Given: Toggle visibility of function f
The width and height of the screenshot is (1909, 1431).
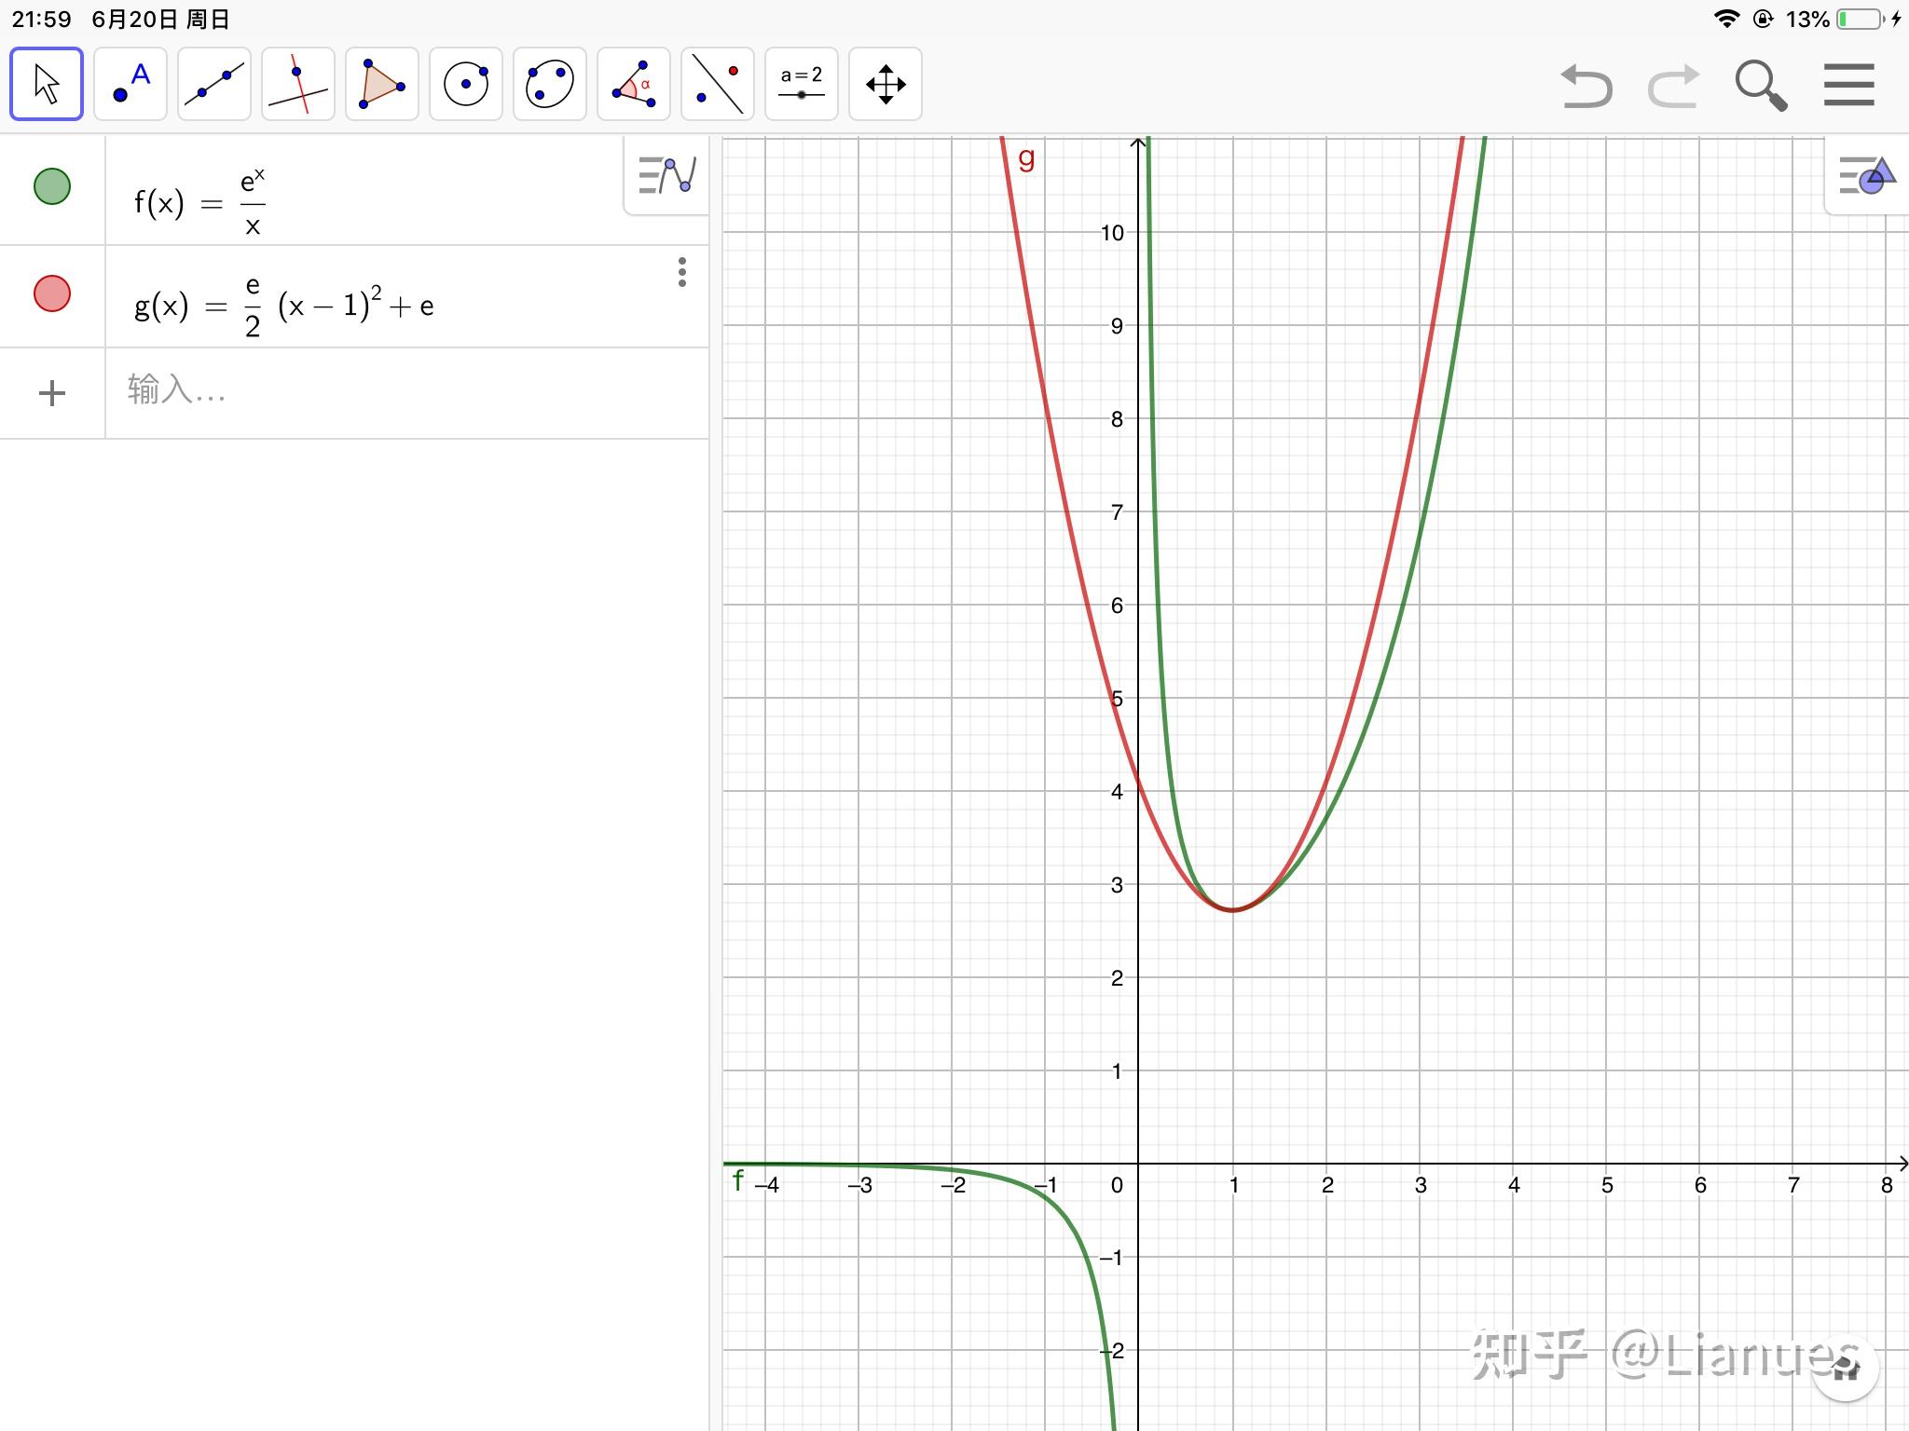Looking at the screenshot, I should point(52,186).
